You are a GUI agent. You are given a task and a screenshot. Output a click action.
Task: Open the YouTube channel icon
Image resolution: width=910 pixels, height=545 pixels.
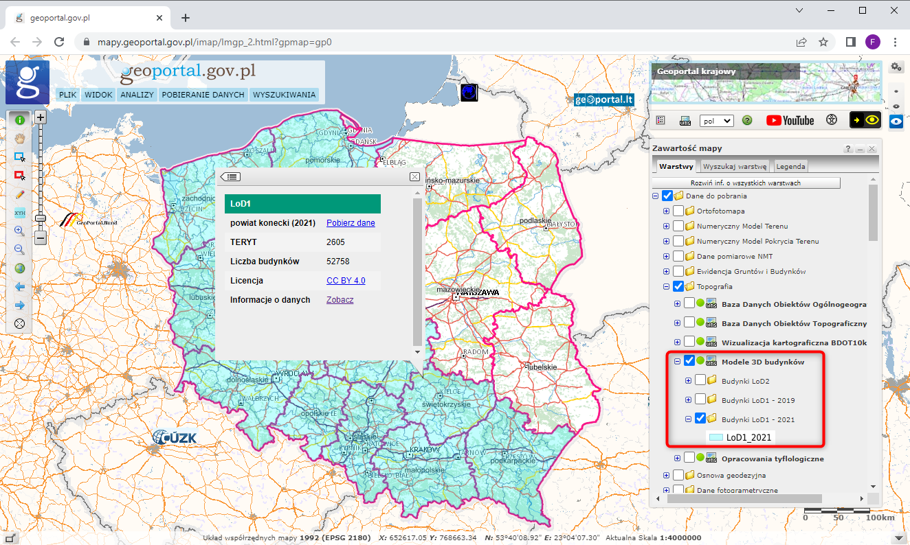pos(790,120)
